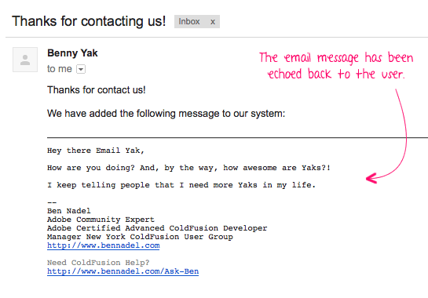Click the 'Adobe Community Expert' signature line

[101, 220]
